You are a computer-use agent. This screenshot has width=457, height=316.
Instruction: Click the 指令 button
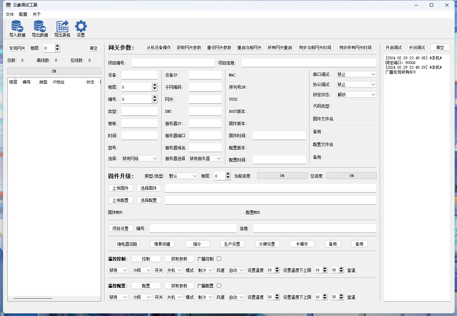coord(197,244)
